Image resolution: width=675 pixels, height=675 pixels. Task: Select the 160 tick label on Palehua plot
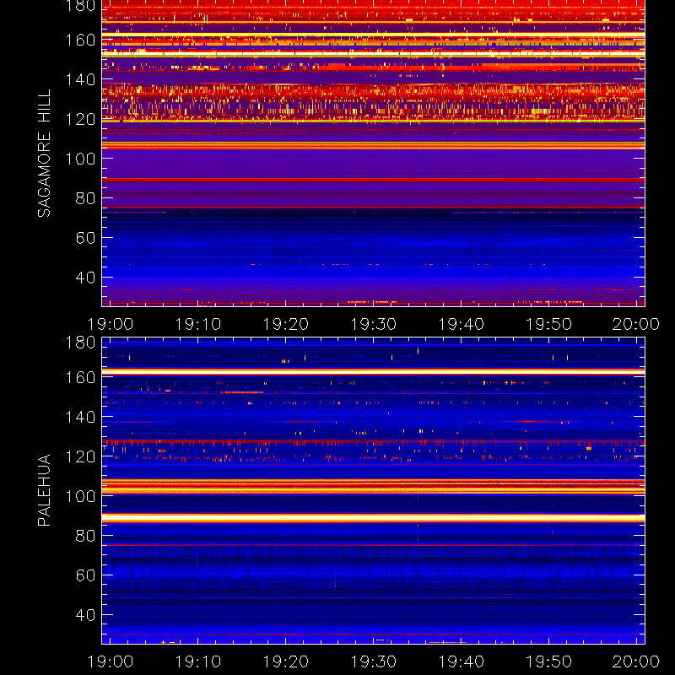[80, 377]
